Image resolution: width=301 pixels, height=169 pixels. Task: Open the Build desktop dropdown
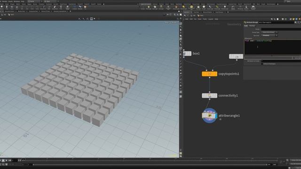[35, 1]
